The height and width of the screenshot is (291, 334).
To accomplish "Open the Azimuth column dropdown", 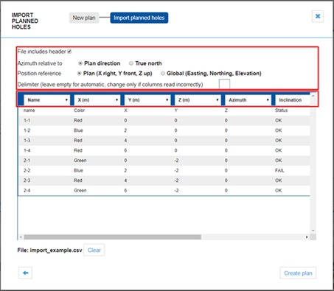I will pyautogui.click(x=248, y=100).
